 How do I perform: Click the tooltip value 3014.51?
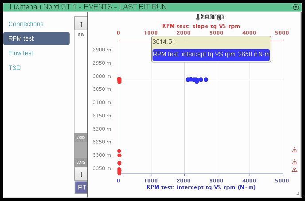(x=164, y=42)
